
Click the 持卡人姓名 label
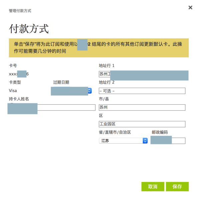click(x=19, y=99)
